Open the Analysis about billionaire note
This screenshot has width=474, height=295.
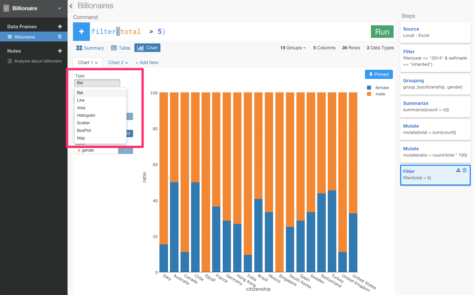tap(35, 61)
